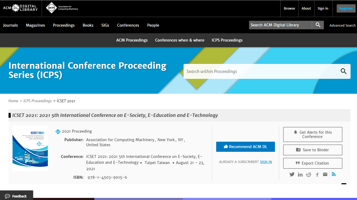Click the magnifier in Search within Proceedings
This screenshot has height=200, width=357.
pyautogui.click(x=343, y=71)
